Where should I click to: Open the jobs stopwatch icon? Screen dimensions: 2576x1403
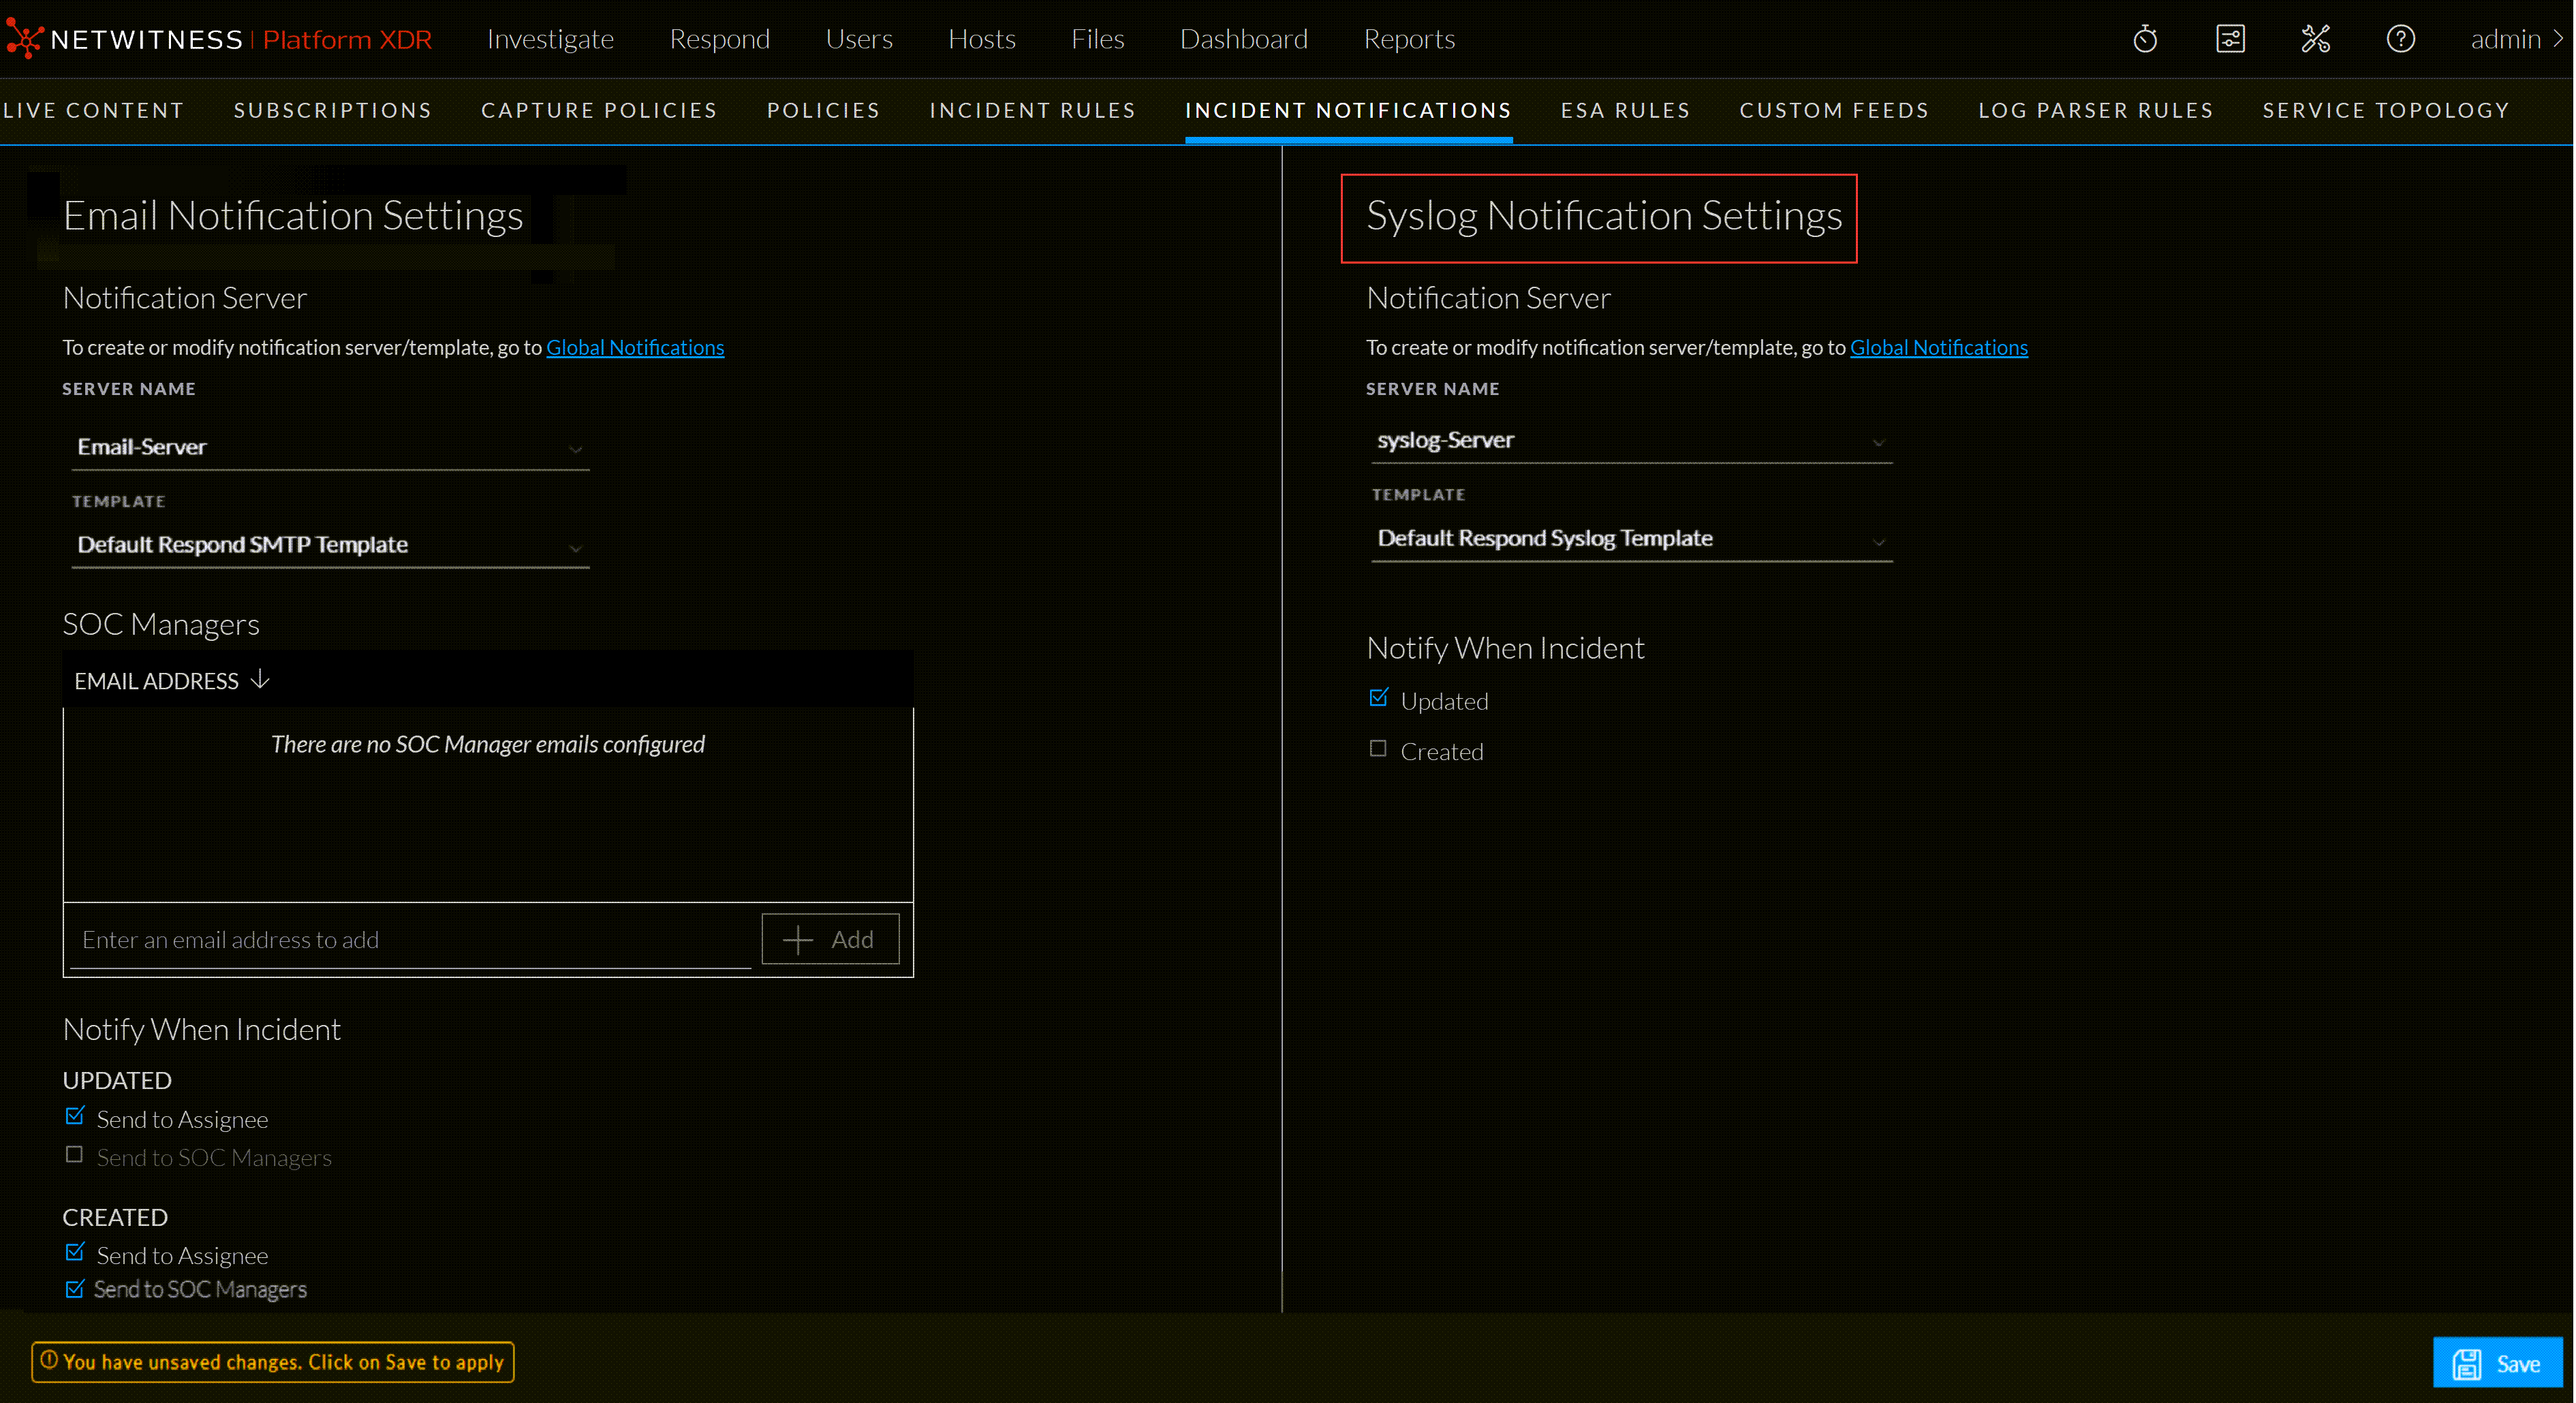2145,39
